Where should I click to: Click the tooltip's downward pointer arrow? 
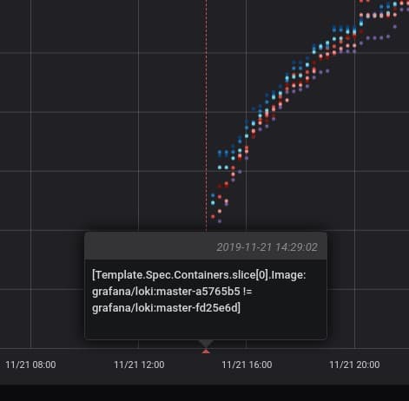pos(206,344)
